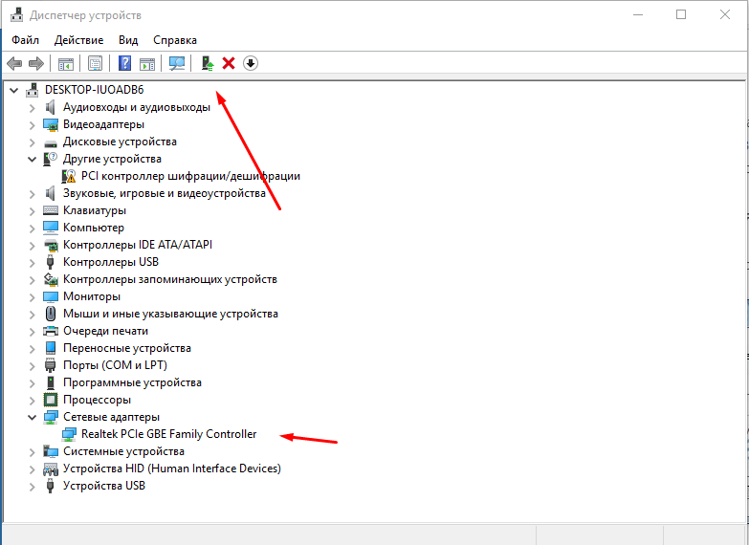Click the gamepad icon beside Устройства HID
Viewport: 749px width, 545px height.
[x=50, y=469]
